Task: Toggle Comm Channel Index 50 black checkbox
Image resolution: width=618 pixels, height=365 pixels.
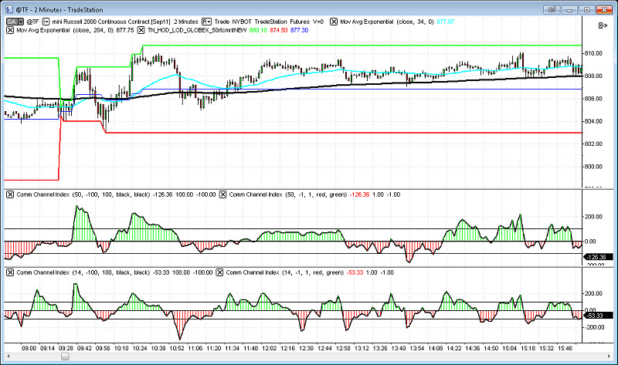Action: click(x=10, y=194)
